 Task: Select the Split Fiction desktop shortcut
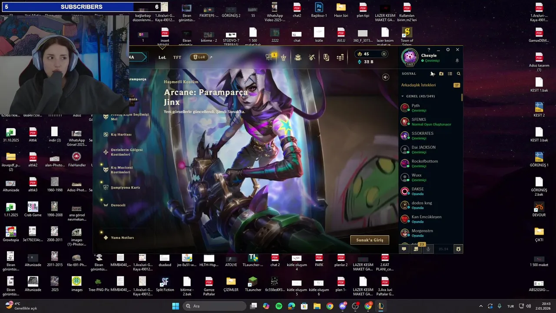tap(165, 284)
